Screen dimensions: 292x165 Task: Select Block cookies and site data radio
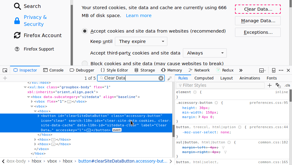85,63
